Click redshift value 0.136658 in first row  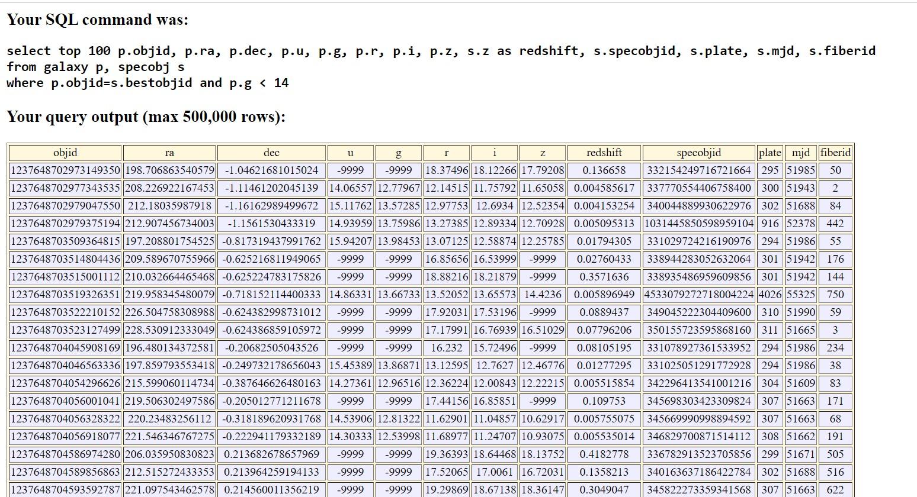604,170
